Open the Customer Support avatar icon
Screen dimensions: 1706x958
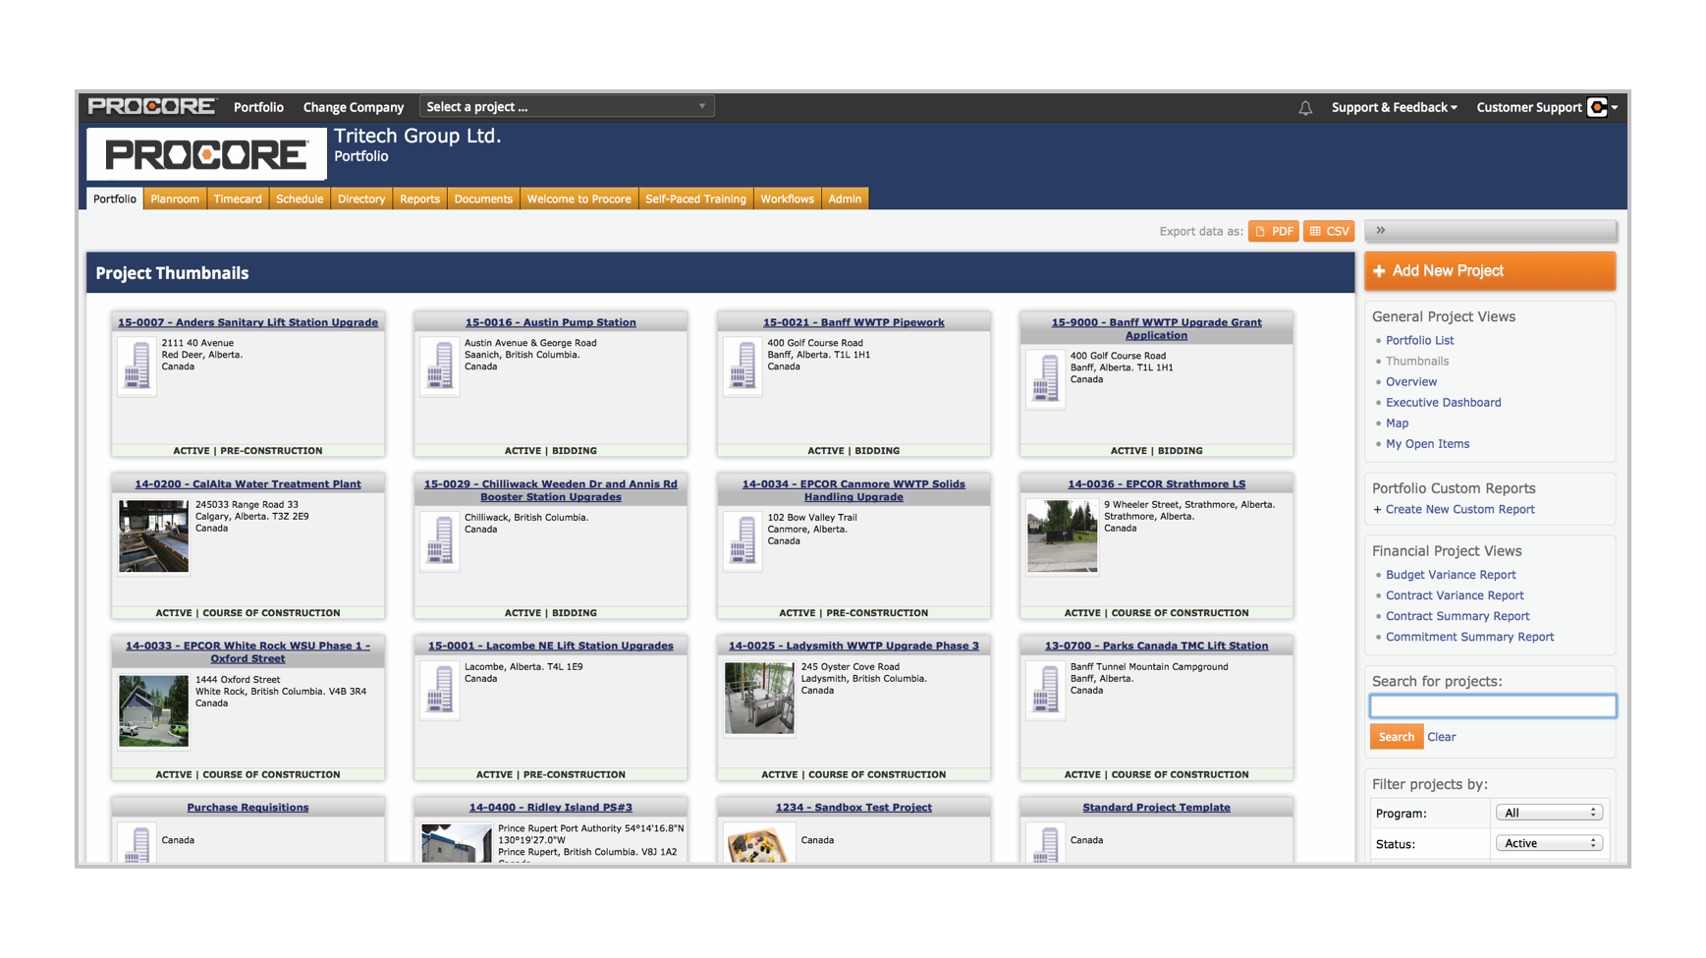pos(1598,107)
